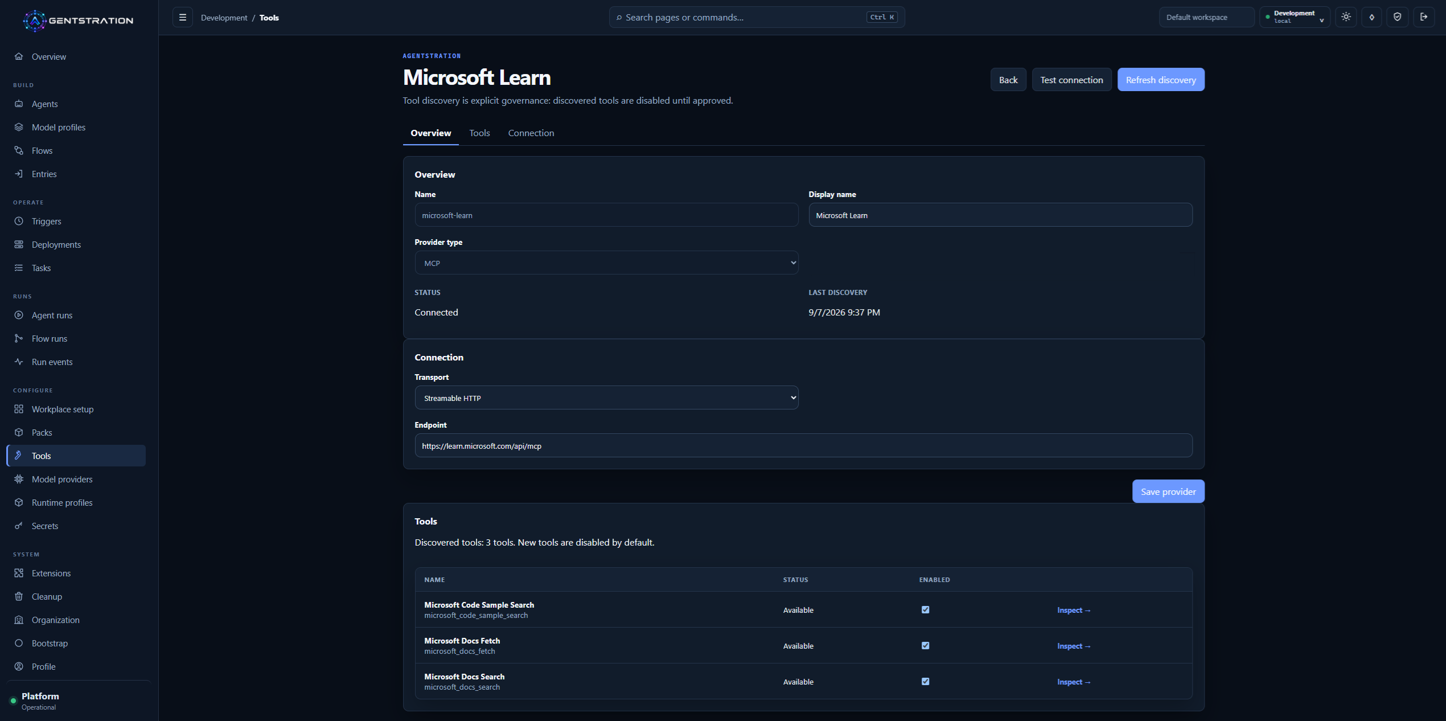The height and width of the screenshot is (721, 1446).
Task: Click the Flow runs branch icon
Action: [x=19, y=338]
